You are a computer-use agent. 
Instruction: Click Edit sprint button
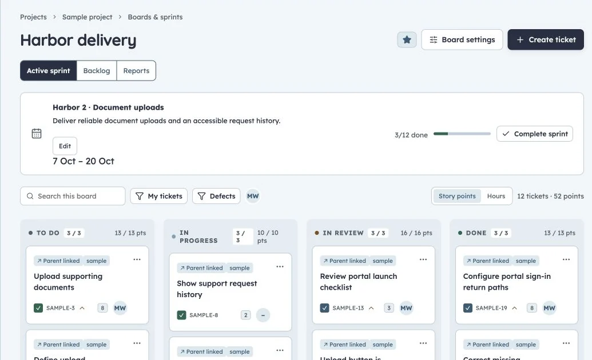pos(65,146)
